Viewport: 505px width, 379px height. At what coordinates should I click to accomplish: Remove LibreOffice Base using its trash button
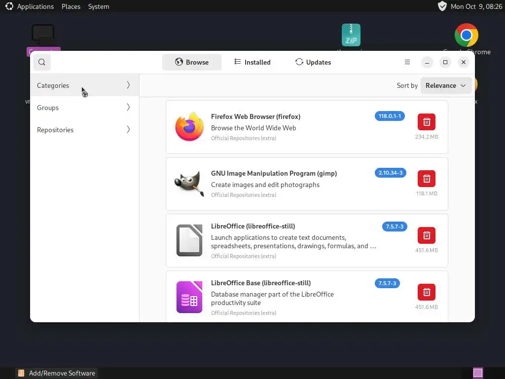click(427, 292)
